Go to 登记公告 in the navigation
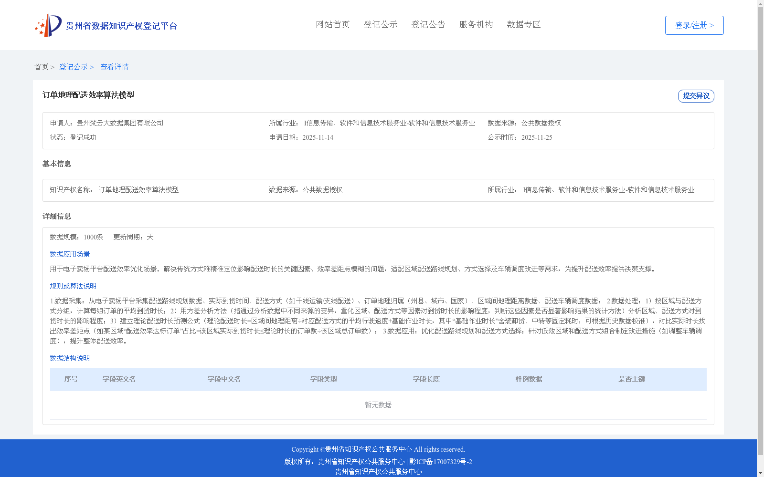The image size is (764, 477). 428,24
